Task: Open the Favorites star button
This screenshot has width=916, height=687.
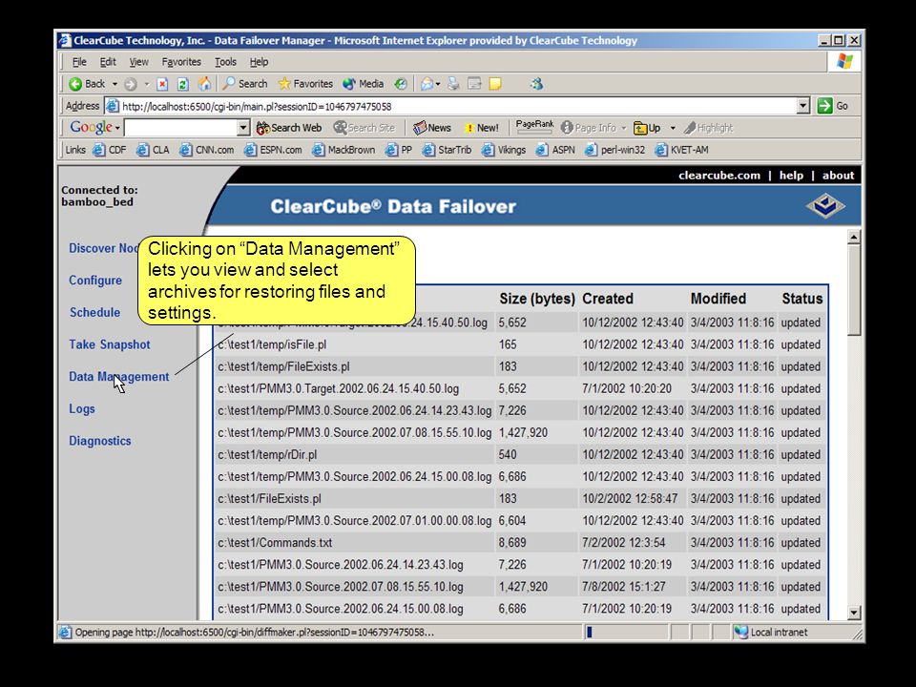Action: [305, 84]
